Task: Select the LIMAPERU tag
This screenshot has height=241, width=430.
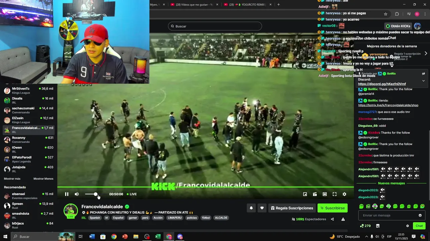Action: [x=175, y=218]
